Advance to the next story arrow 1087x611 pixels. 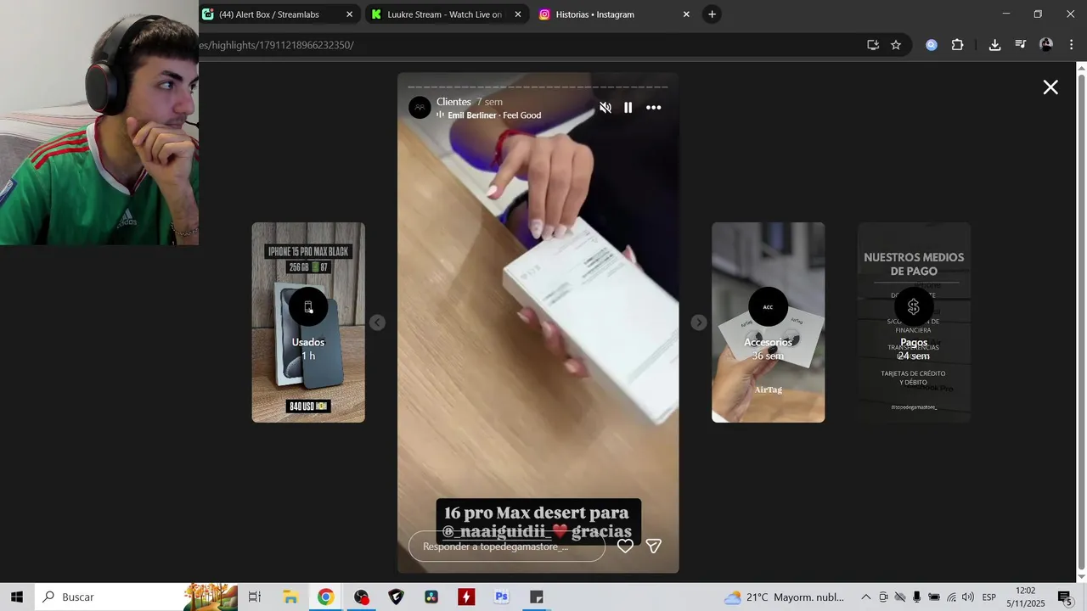(x=699, y=322)
